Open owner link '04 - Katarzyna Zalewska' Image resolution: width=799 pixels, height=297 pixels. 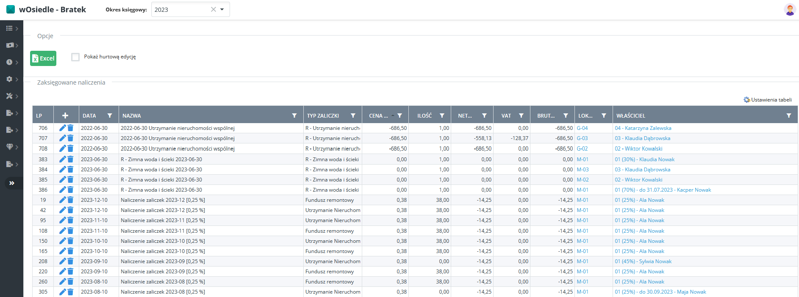(x=643, y=128)
